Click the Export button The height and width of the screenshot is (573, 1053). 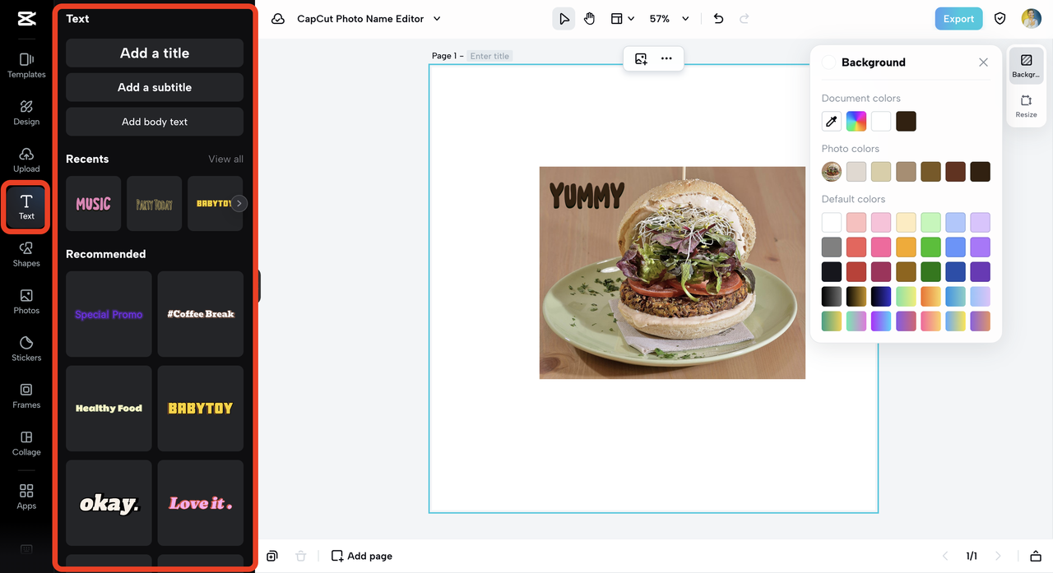958,19
